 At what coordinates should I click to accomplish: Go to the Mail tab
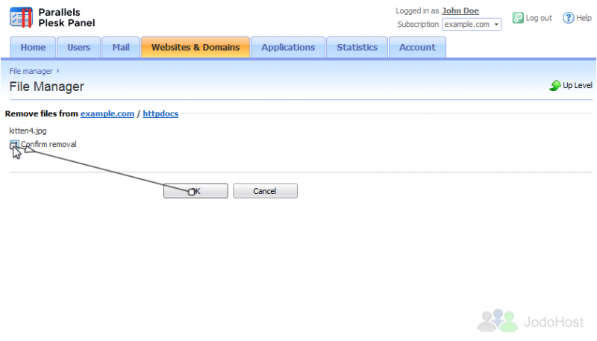[x=121, y=47]
